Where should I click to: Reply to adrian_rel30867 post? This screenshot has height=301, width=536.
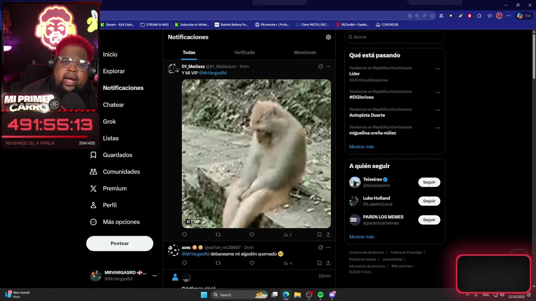(x=184, y=263)
